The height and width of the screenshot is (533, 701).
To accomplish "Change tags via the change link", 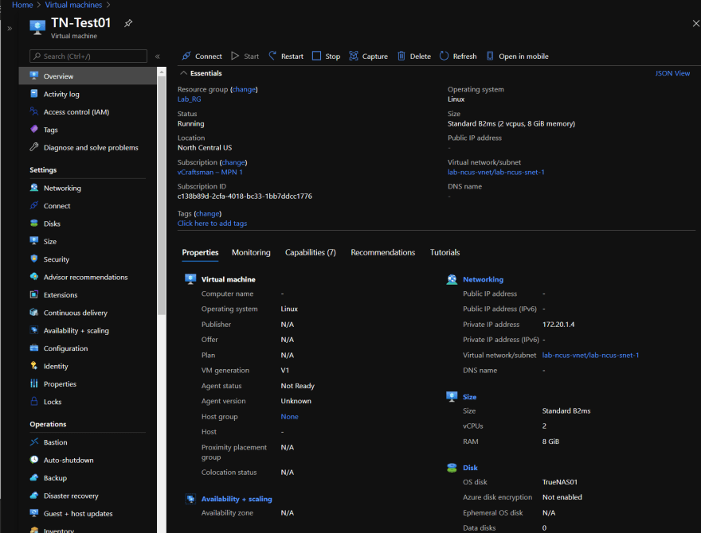I will (208, 214).
